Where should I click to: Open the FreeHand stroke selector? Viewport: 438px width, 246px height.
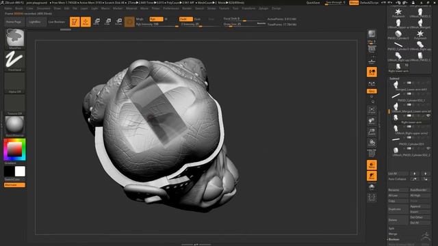pyautogui.click(x=15, y=61)
